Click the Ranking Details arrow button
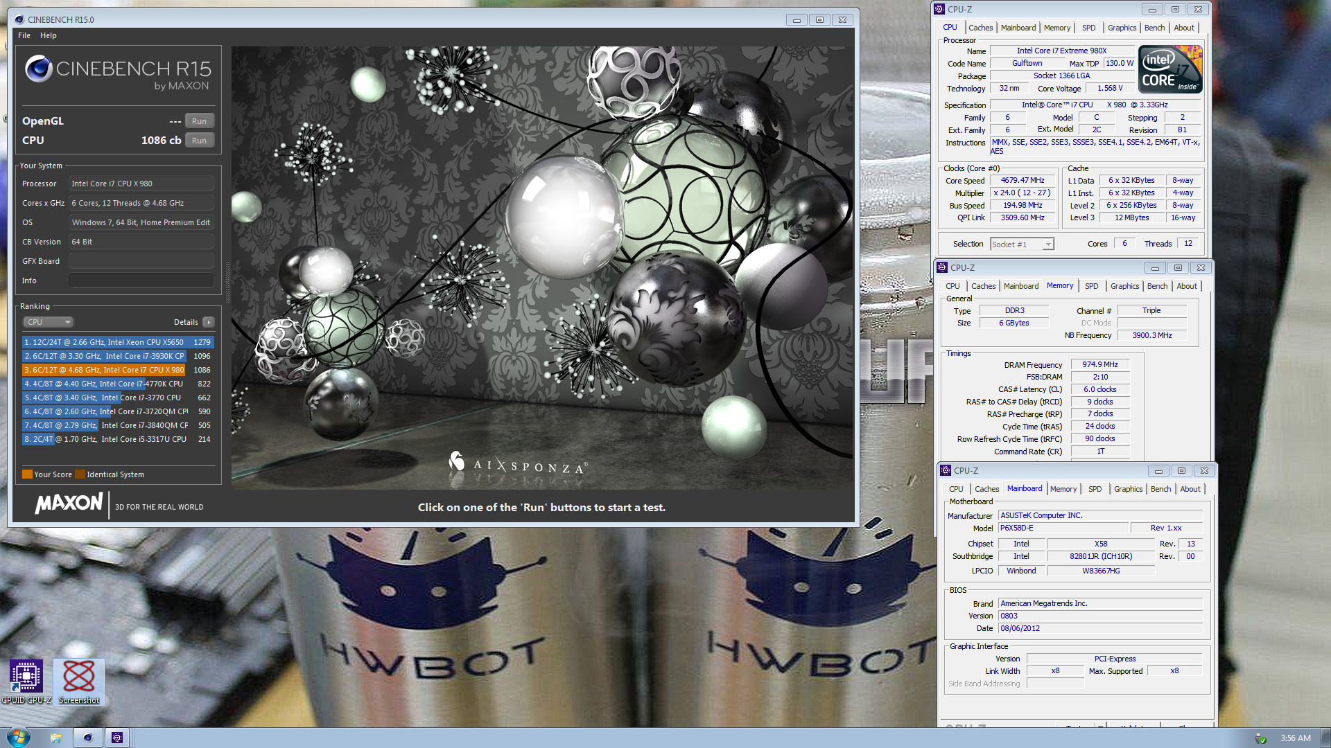1331x748 pixels. click(x=209, y=322)
